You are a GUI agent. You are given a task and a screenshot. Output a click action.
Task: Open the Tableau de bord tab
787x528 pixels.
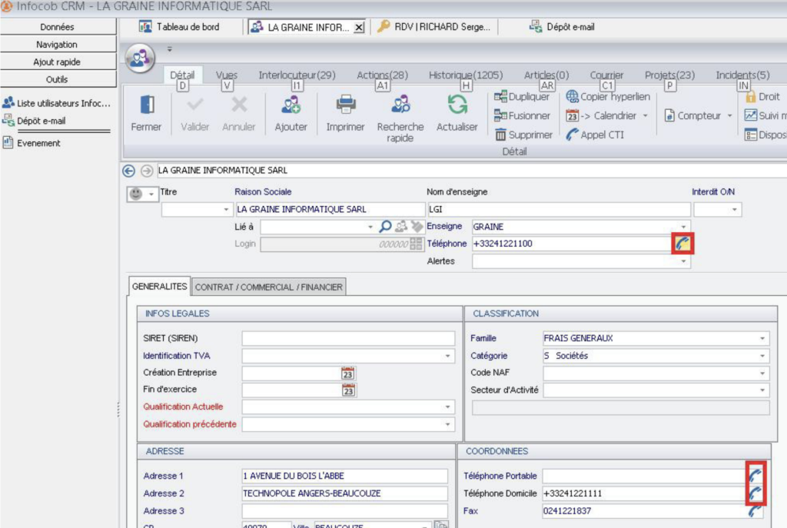tap(180, 27)
